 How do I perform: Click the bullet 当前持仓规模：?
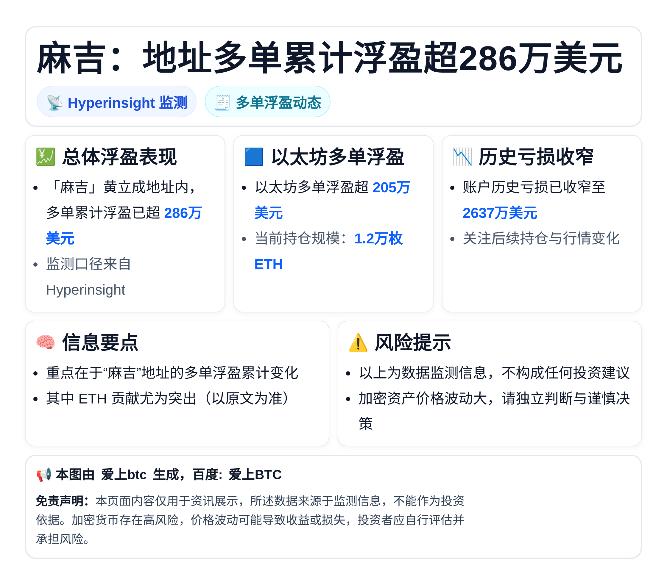[x=301, y=238]
